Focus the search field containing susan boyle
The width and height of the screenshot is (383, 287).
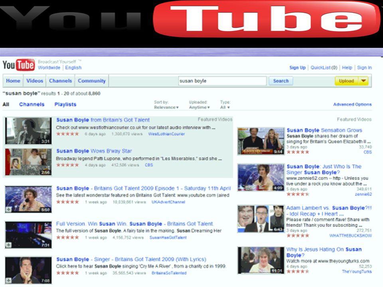pyautogui.click(x=222, y=81)
